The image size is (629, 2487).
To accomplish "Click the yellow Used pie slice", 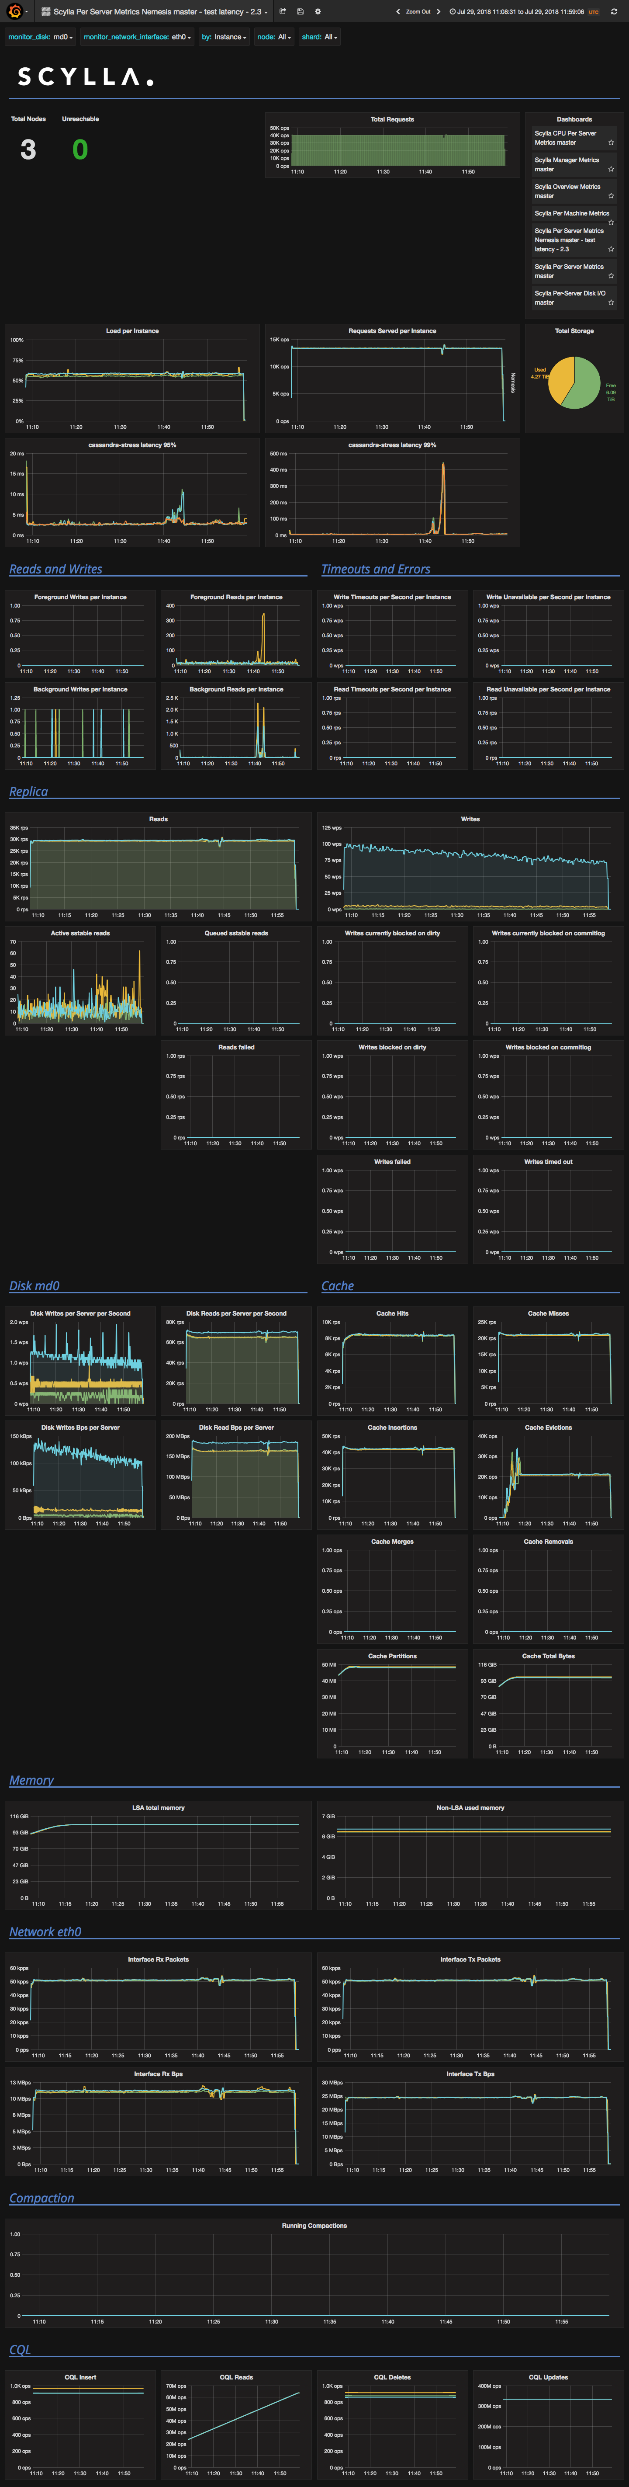I will click(560, 379).
